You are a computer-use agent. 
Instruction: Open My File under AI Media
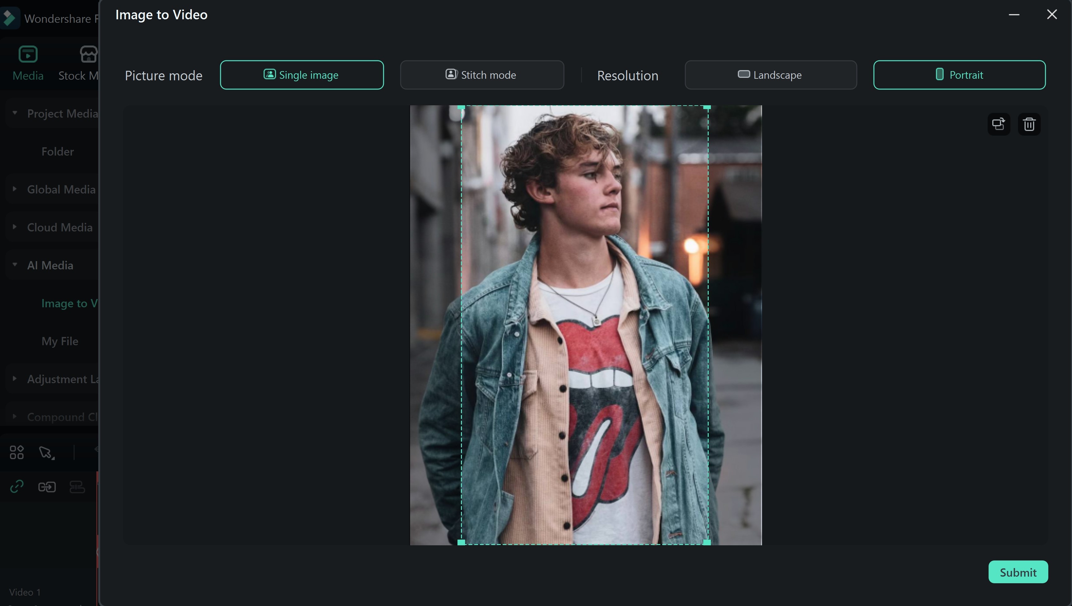[x=60, y=341]
